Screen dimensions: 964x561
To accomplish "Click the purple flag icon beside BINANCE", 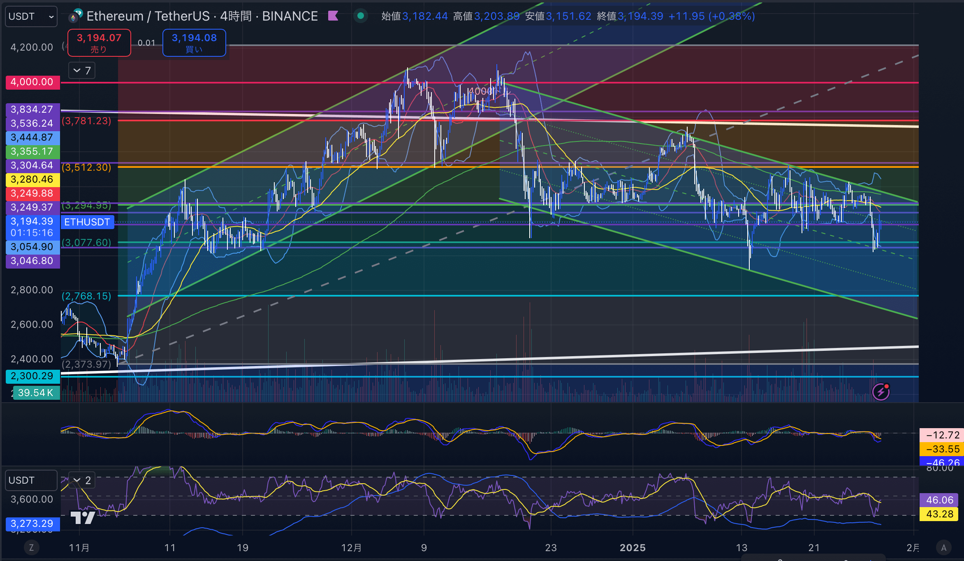I will coord(333,16).
